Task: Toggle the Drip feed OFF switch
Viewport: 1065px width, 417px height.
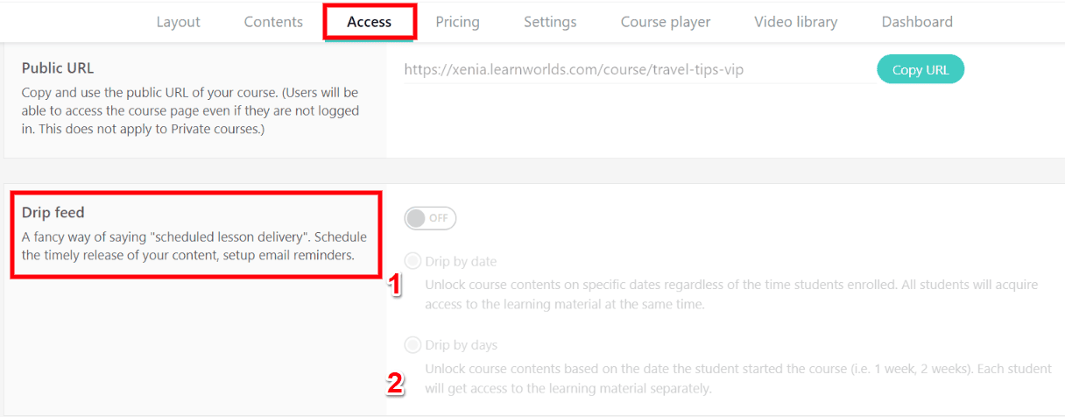Action: [x=430, y=218]
